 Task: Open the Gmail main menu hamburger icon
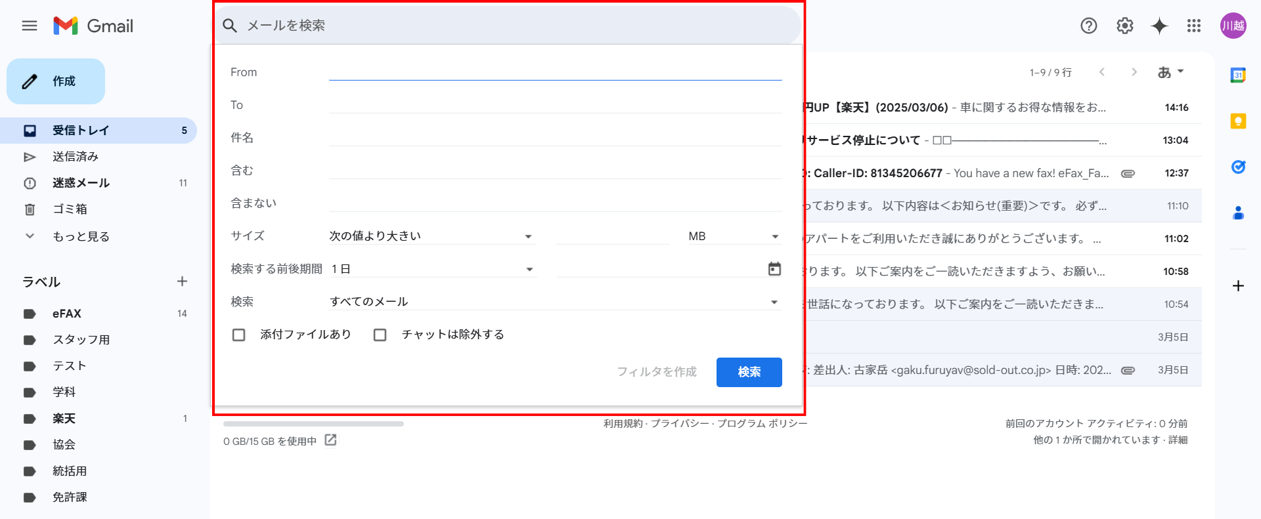click(30, 26)
